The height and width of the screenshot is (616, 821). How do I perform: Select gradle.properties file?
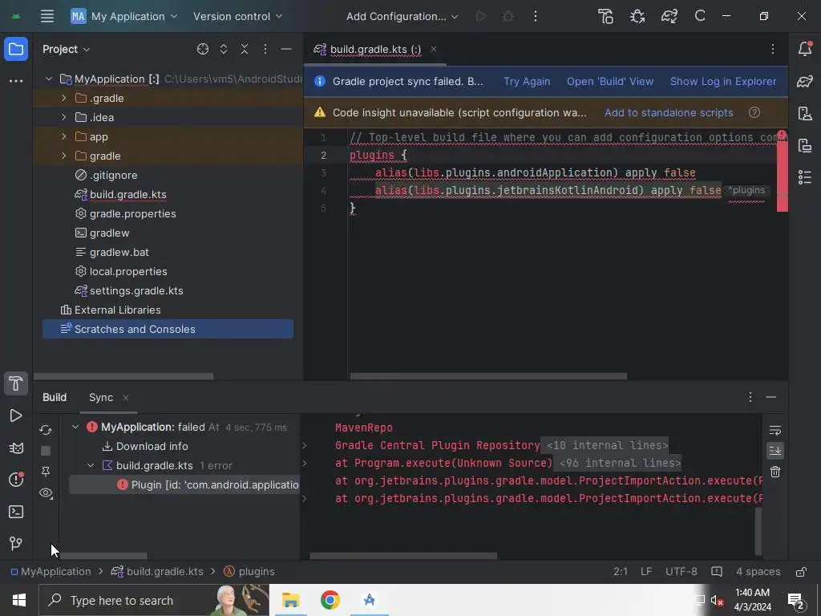(x=132, y=213)
